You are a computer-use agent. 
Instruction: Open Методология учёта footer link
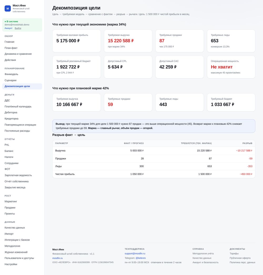pos(203,254)
